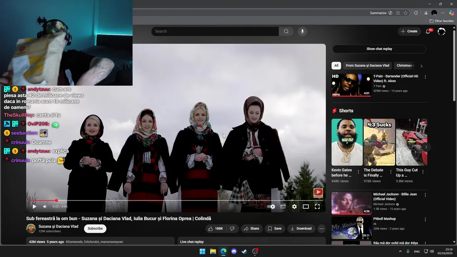Image resolution: width=457 pixels, height=257 pixels.
Task: Open YouTube account avatar menu
Action: click(442, 31)
